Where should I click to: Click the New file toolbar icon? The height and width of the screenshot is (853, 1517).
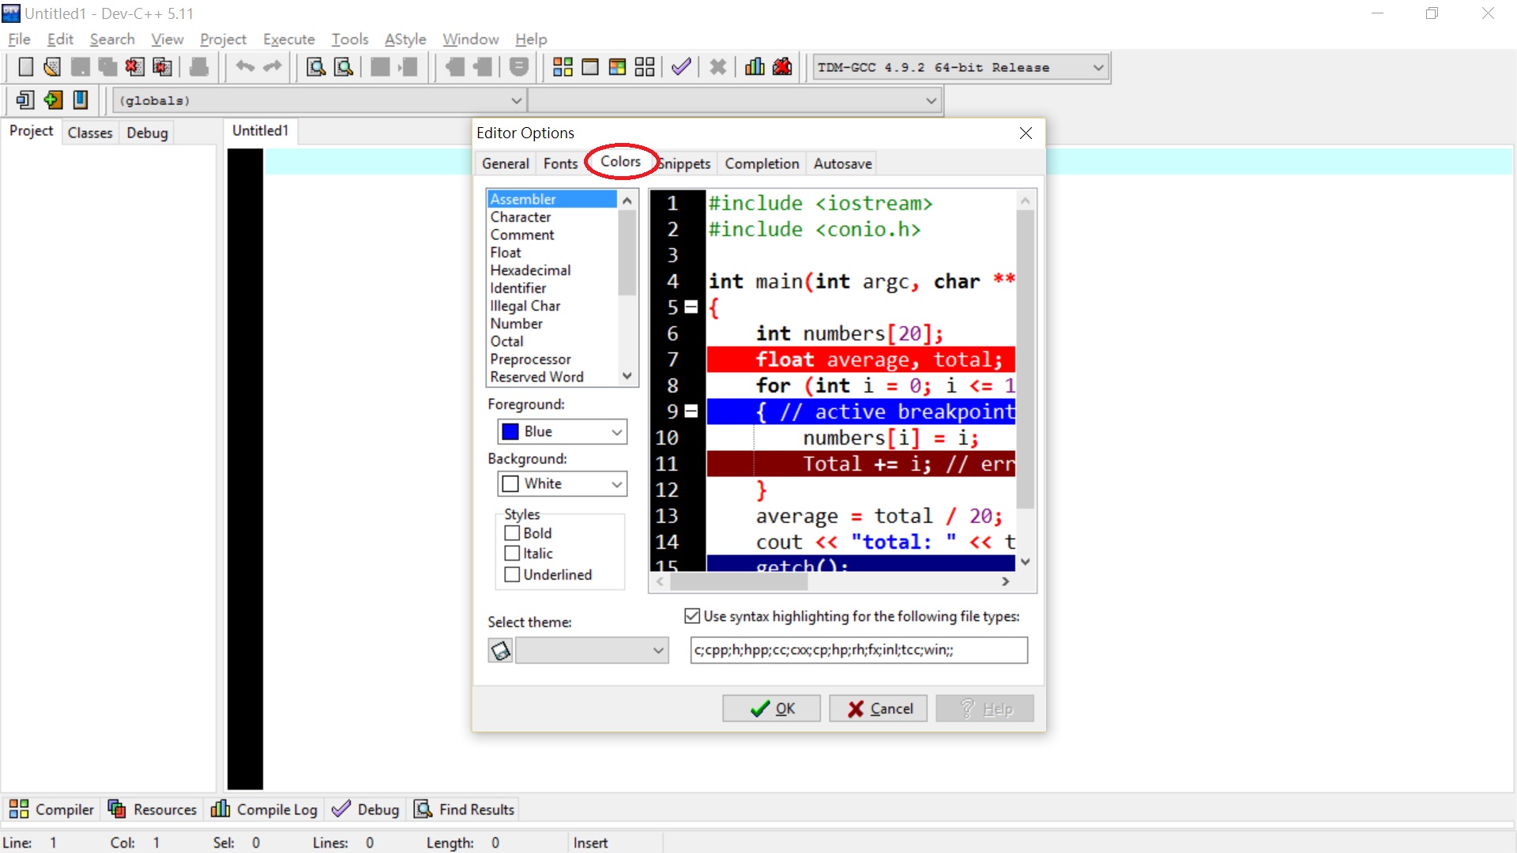(x=25, y=67)
